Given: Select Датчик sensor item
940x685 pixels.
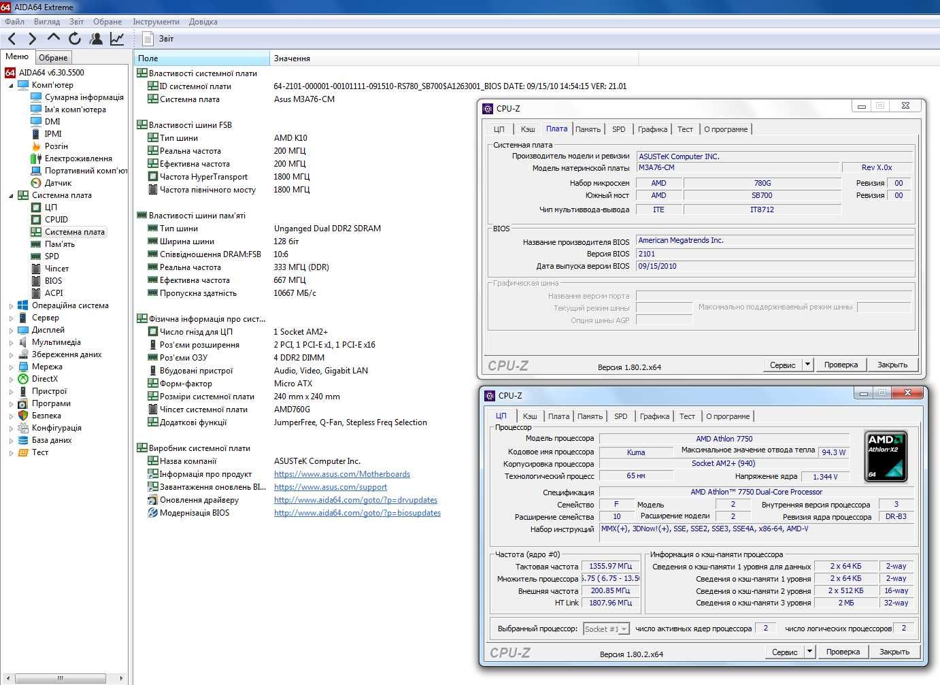Looking at the screenshot, I should [x=58, y=182].
